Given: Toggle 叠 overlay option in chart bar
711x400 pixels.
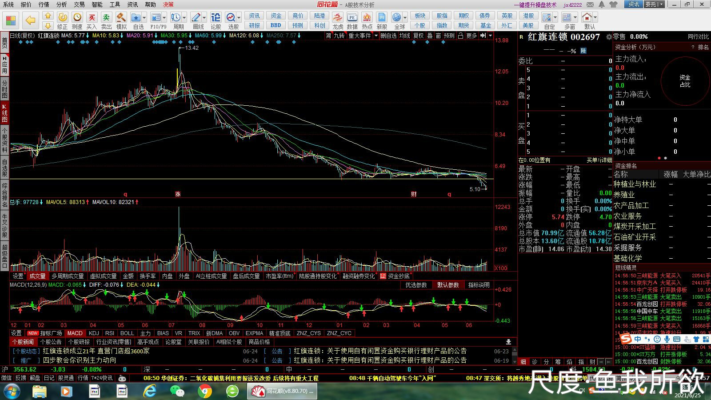Looking at the screenshot, I should coord(430,36).
